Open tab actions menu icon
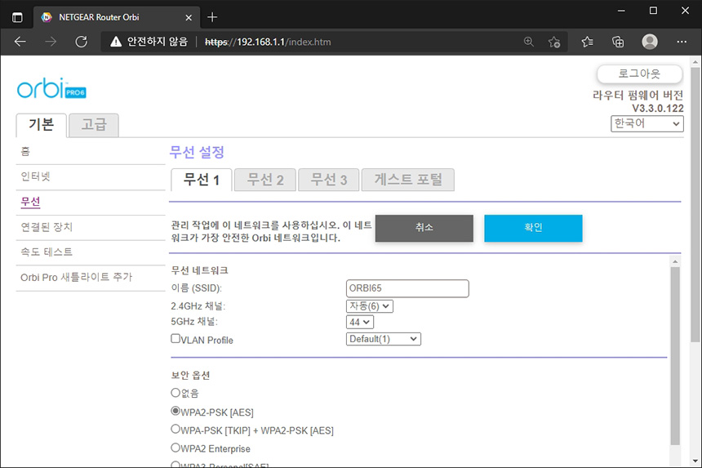This screenshot has width=702, height=468. pos(17,17)
